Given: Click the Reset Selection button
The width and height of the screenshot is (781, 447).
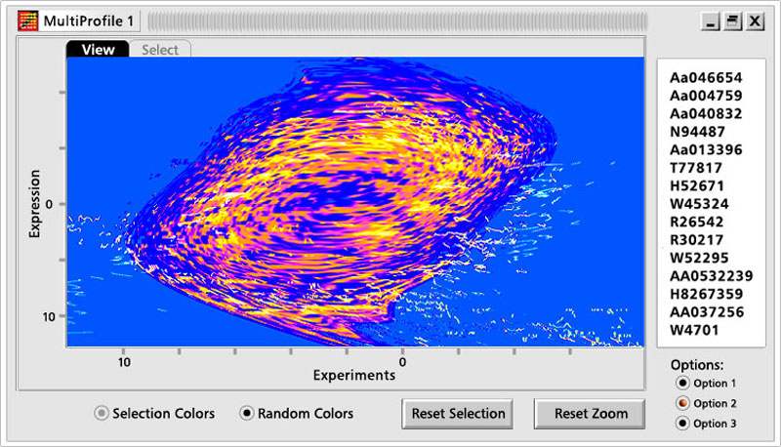Looking at the screenshot, I should pyautogui.click(x=457, y=414).
